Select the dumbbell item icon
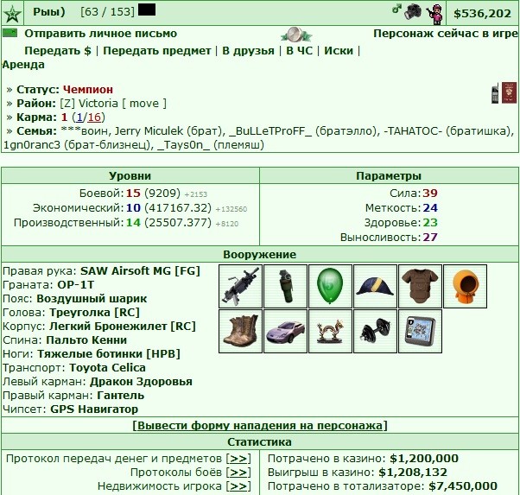Image resolution: width=520 pixels, height=495 pixels. click(x=375, y=331)
